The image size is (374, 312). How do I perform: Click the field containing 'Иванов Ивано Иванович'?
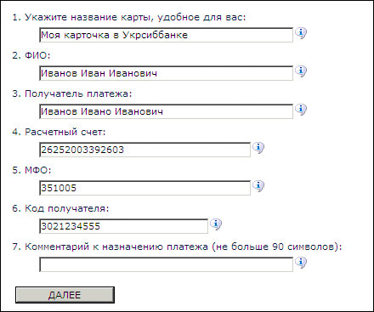click(166, 111)
